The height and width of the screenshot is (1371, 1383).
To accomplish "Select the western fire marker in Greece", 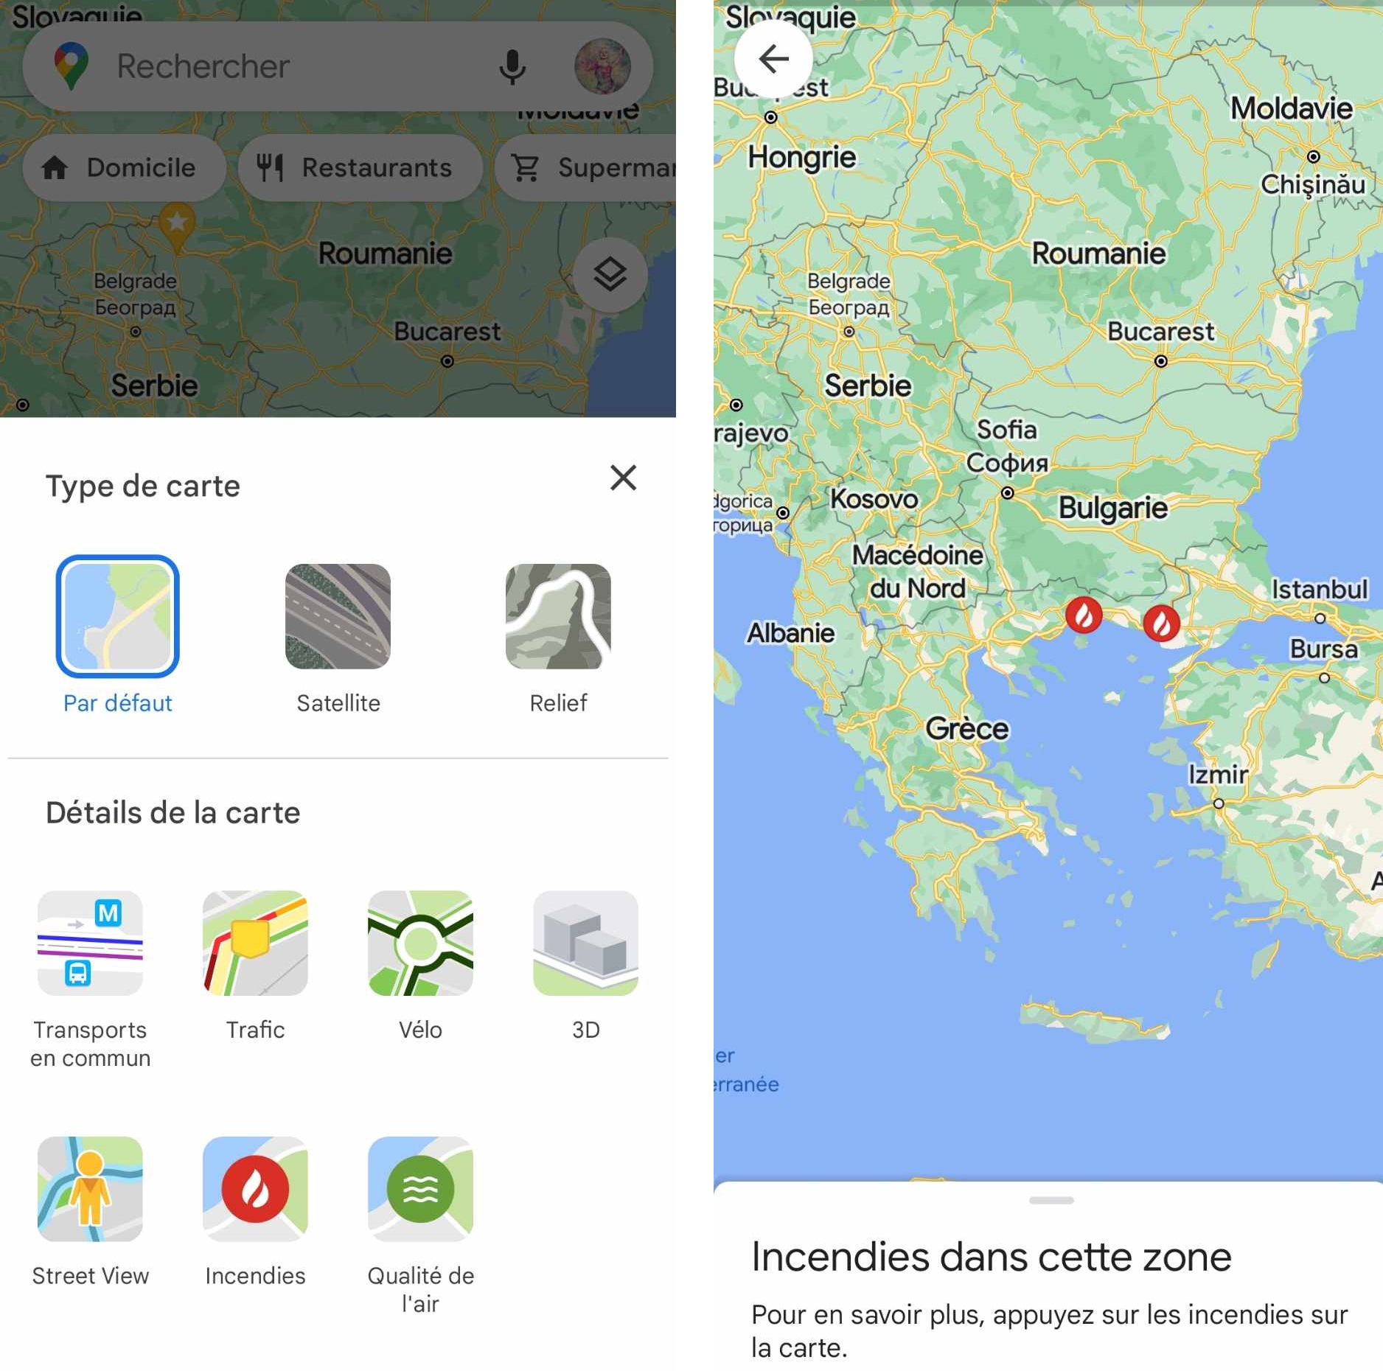I will click(1083, 615).
